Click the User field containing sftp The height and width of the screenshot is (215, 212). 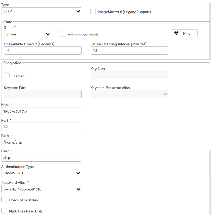(x=41, y=158)
